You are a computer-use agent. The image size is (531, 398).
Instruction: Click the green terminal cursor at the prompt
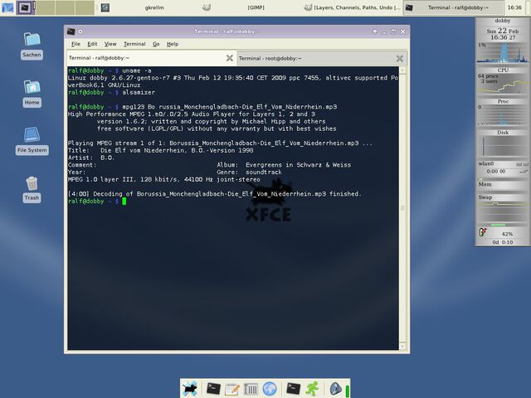pos(124,201)
